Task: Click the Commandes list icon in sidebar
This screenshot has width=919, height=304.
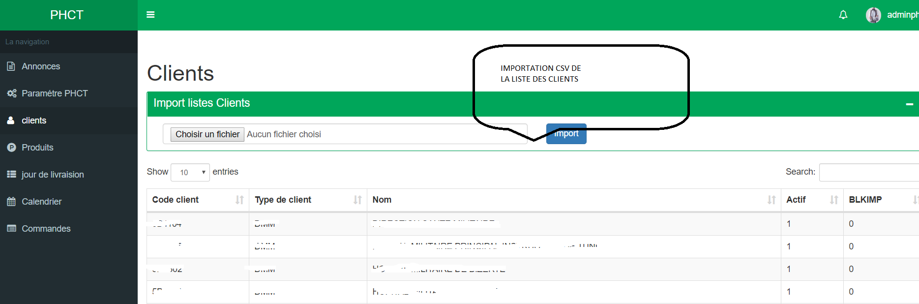Action: click(11, 229)
